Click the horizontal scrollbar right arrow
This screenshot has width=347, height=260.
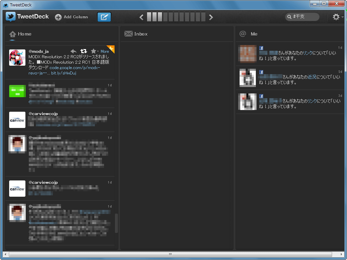coord(342,254)
